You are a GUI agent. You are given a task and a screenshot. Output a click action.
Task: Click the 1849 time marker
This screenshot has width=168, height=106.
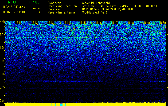147,23
